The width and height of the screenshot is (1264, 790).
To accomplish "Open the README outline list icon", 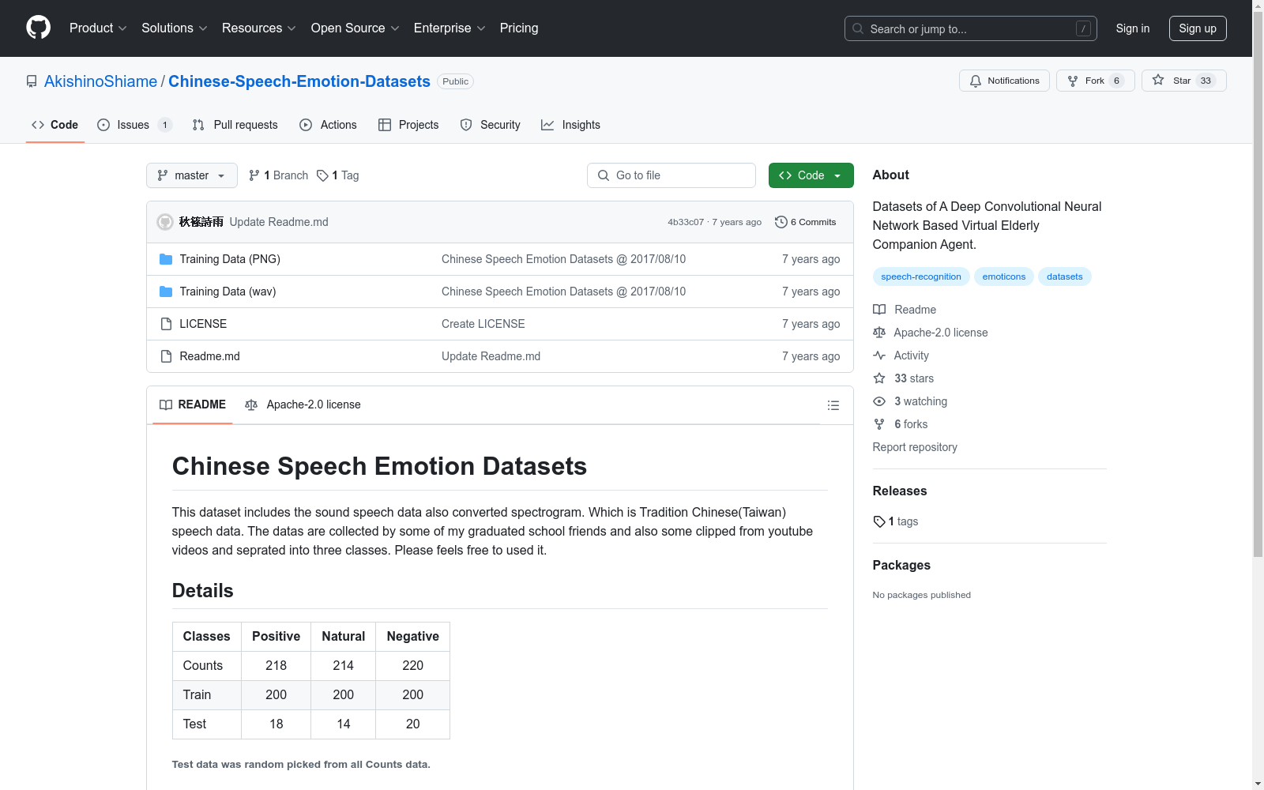I will [x=833, y=405].
